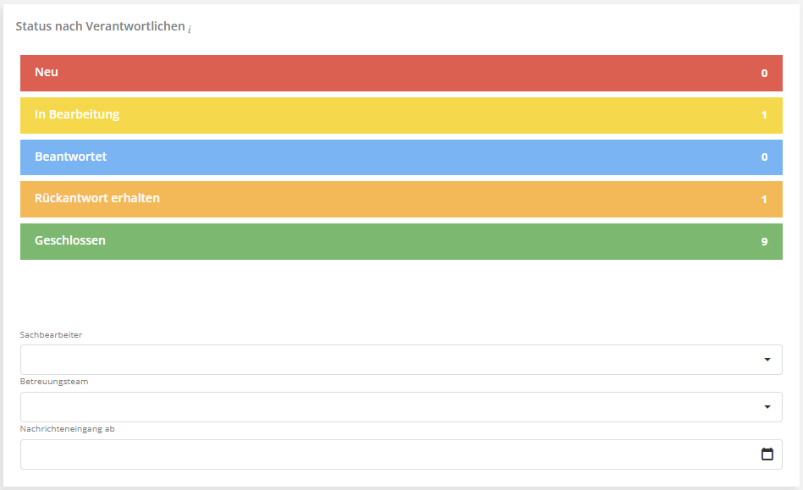Open the yellow In Bearbeitung status bar

click(x=401, y=115)
